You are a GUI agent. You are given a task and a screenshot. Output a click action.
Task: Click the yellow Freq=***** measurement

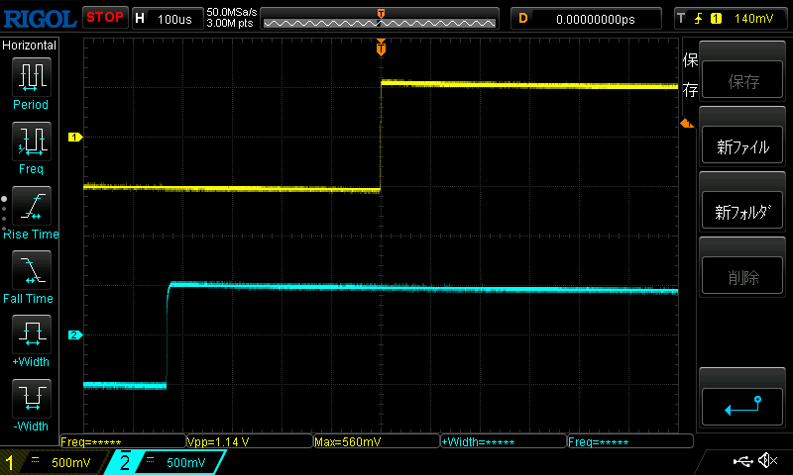(91, 442)
